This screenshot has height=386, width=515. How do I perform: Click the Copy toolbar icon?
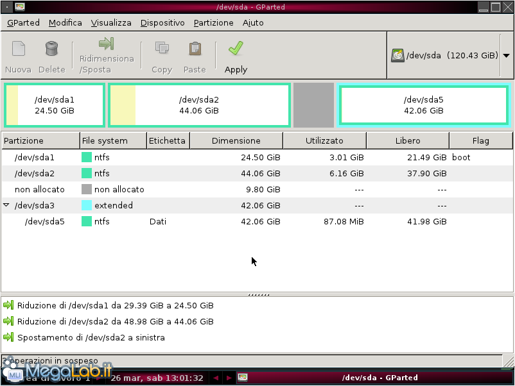[x=162, y=48]
